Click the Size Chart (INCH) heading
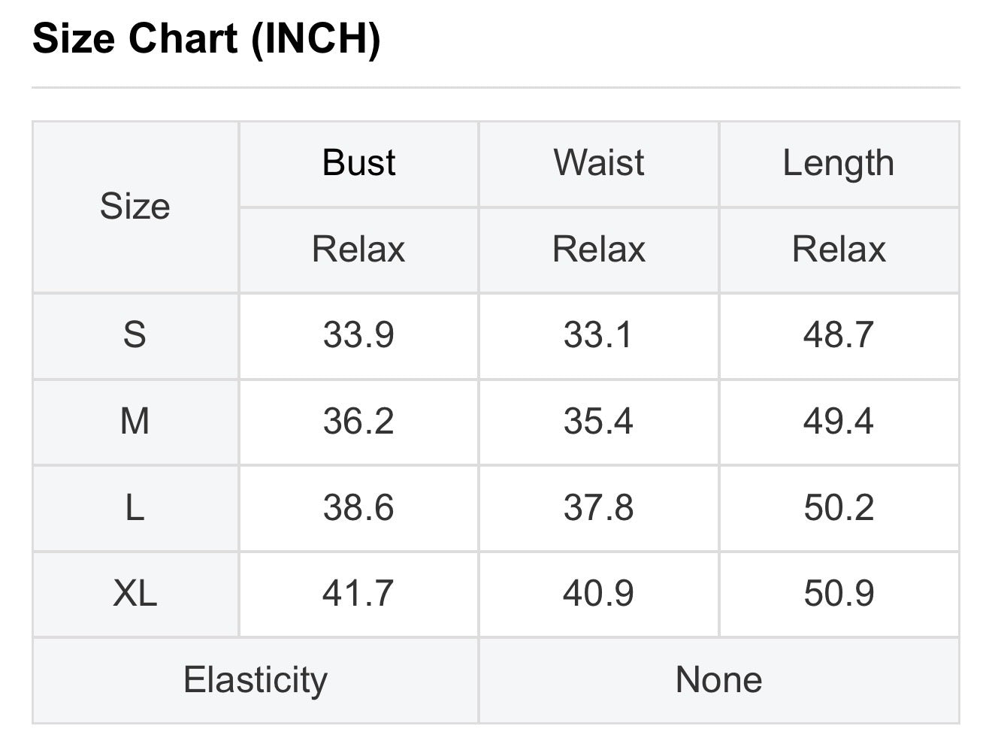The width and height of the screenshot is (992, 738). pyautogui.click(x=207, y=38)
